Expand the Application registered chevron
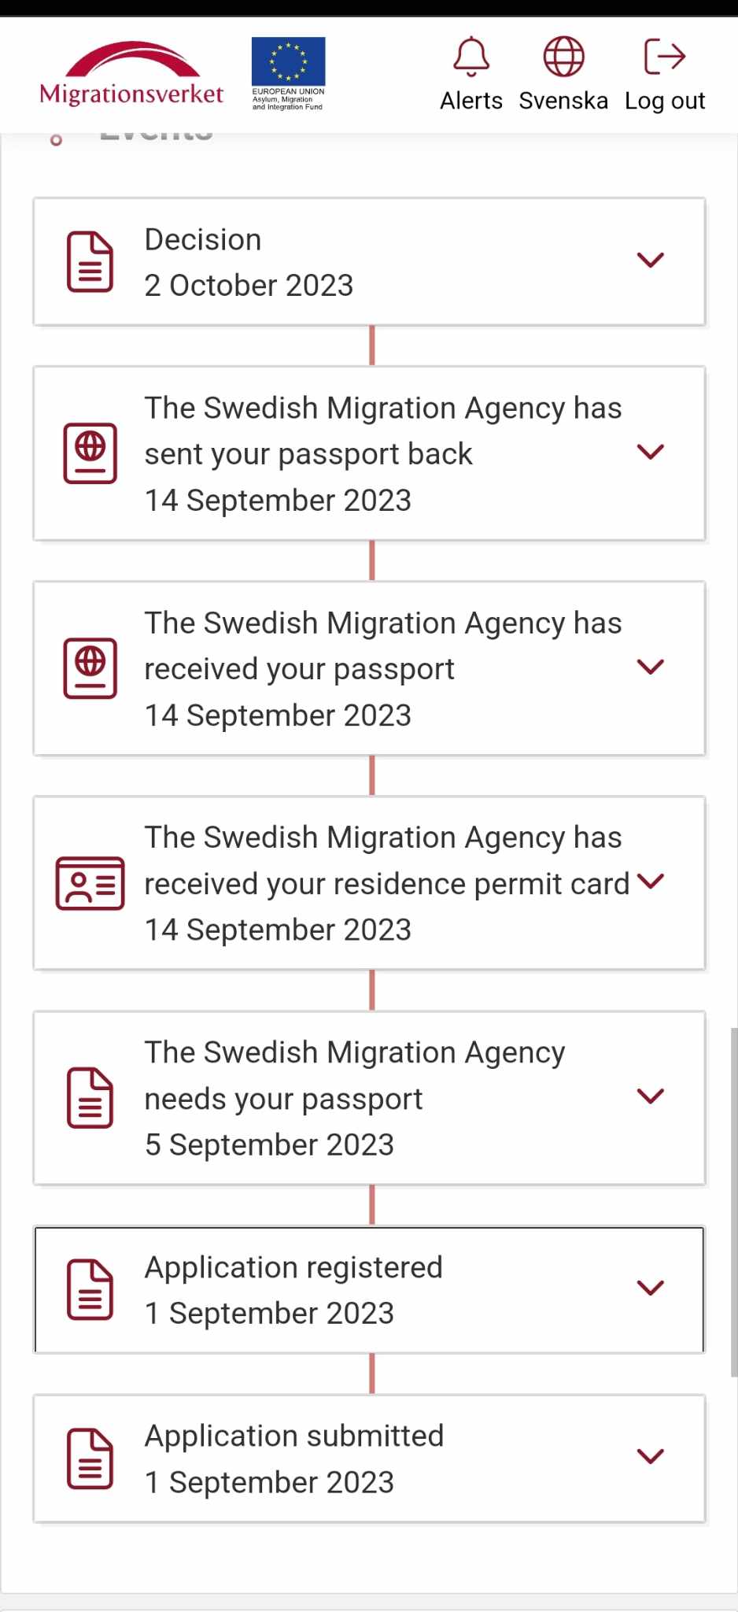The width and height of the screenshot is (738, 1612). [651, 1288]
